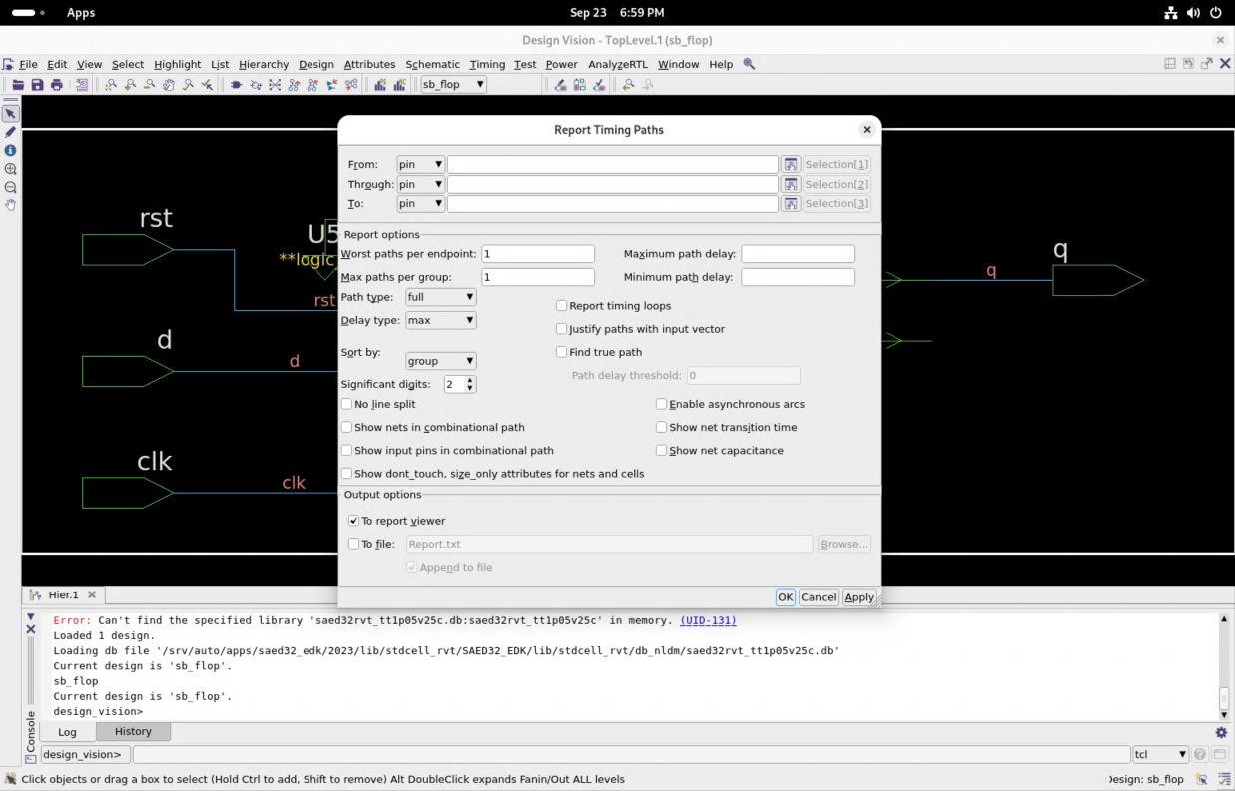
Task: Click the save floppy disk toolbar icon
Action: pyautogui.click(x=37, y=85)
